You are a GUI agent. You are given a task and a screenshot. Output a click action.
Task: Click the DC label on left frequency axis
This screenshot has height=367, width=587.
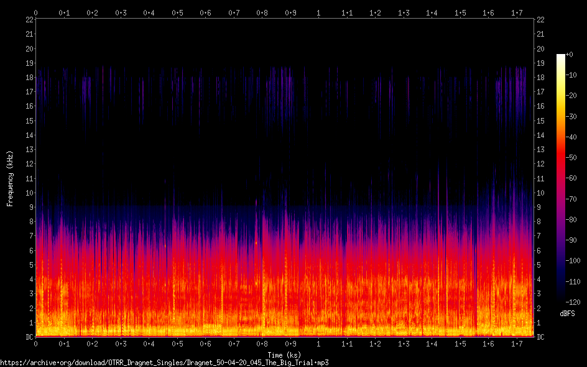(29, 337)
